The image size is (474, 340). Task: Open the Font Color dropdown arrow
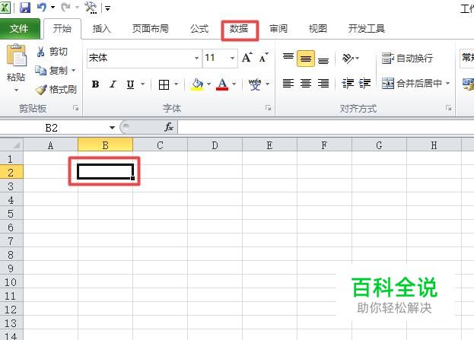(x=234, y=84)
